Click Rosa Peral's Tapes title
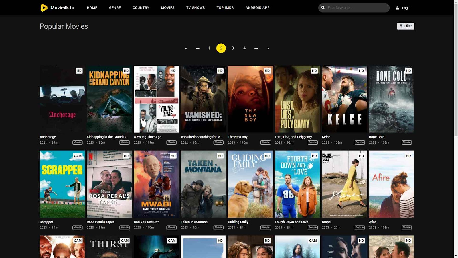The height and width of the screenshot is (258, 458). [101, 222]
